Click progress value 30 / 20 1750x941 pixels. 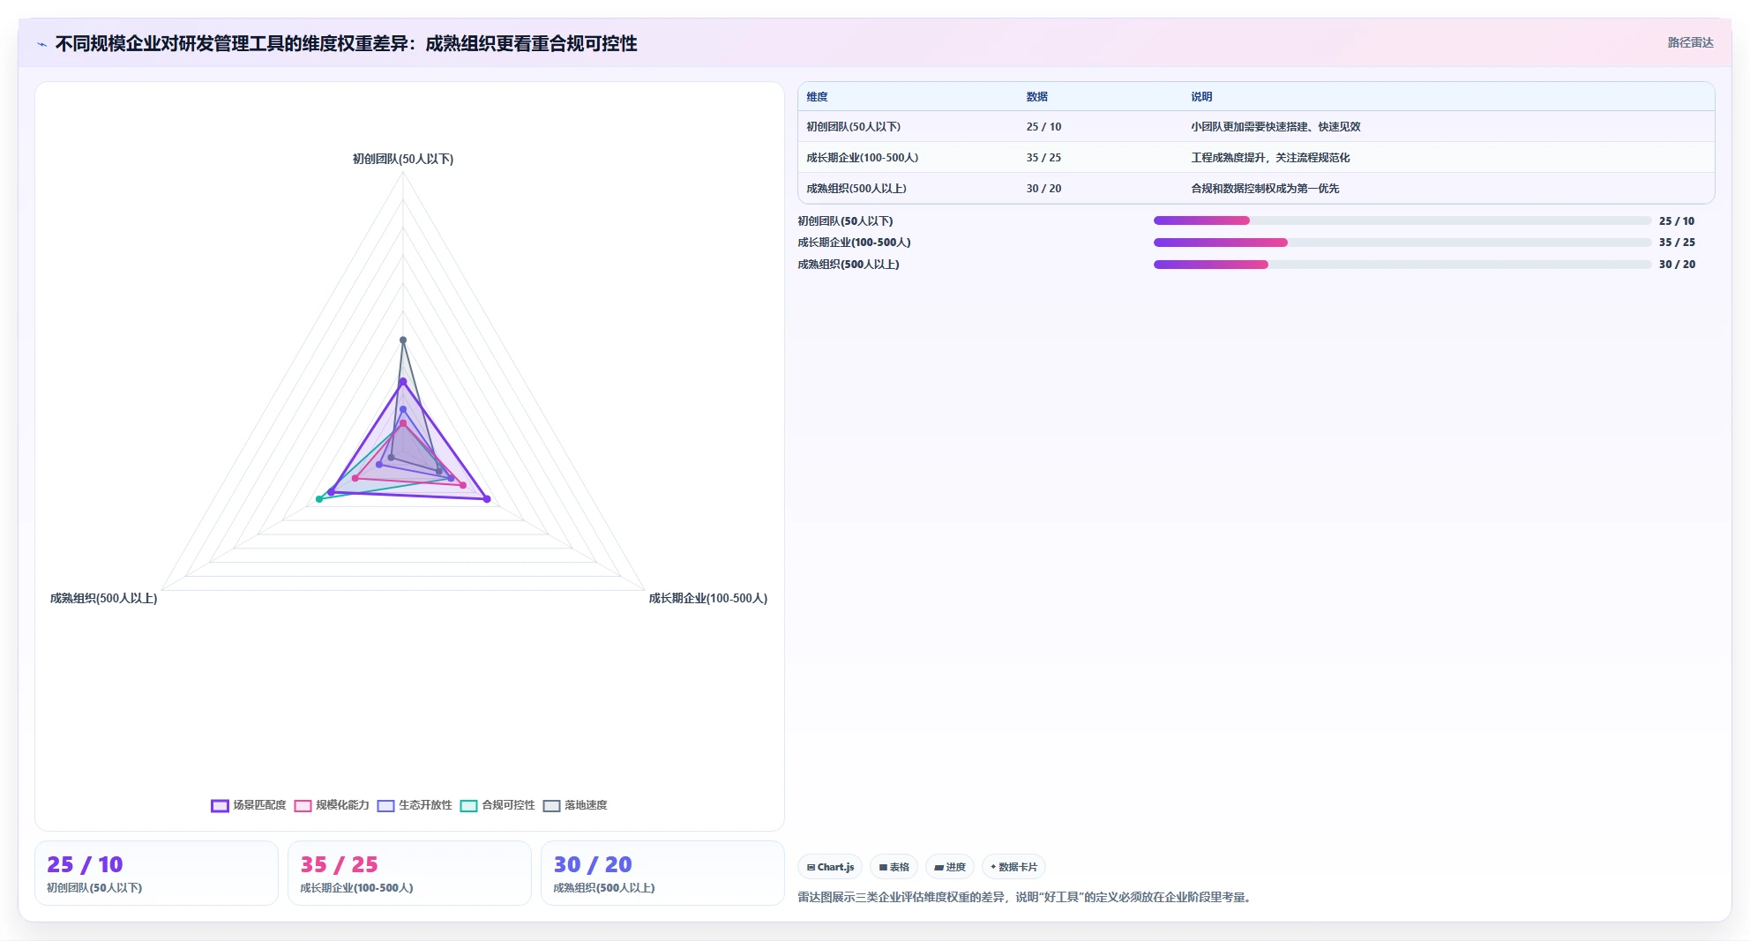click(x=1677, y=265)
